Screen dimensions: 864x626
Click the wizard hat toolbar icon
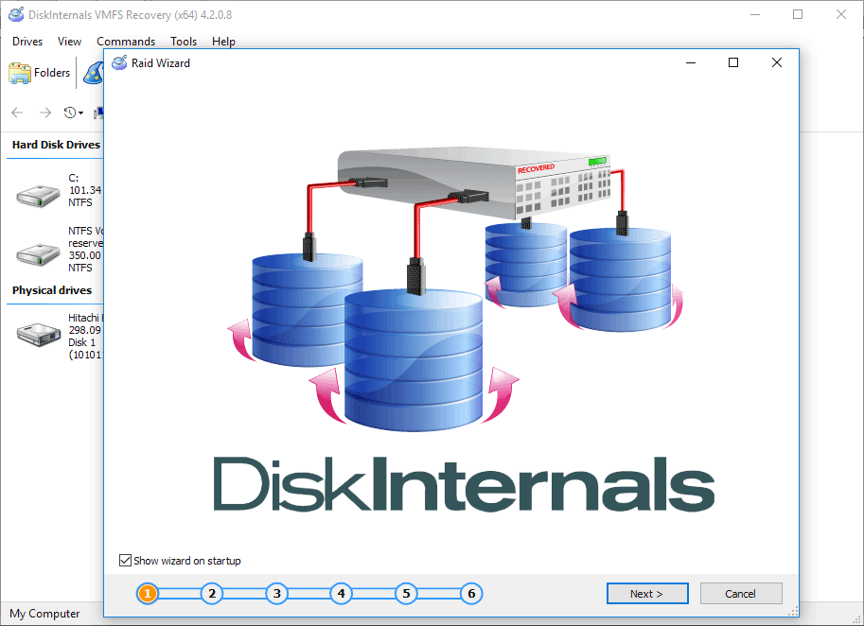(93, 73)
